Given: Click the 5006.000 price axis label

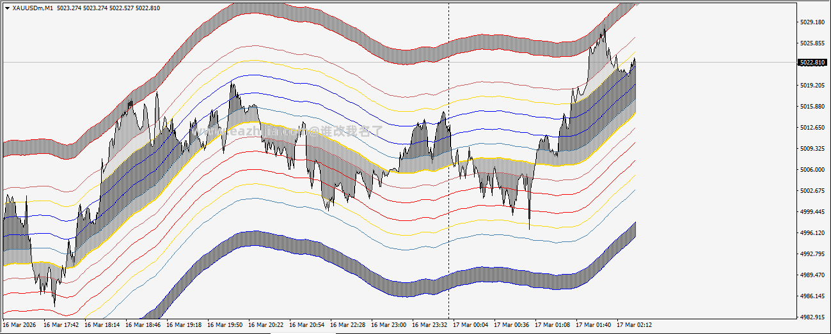Looking at the screenshot, I should pos(811,170).
